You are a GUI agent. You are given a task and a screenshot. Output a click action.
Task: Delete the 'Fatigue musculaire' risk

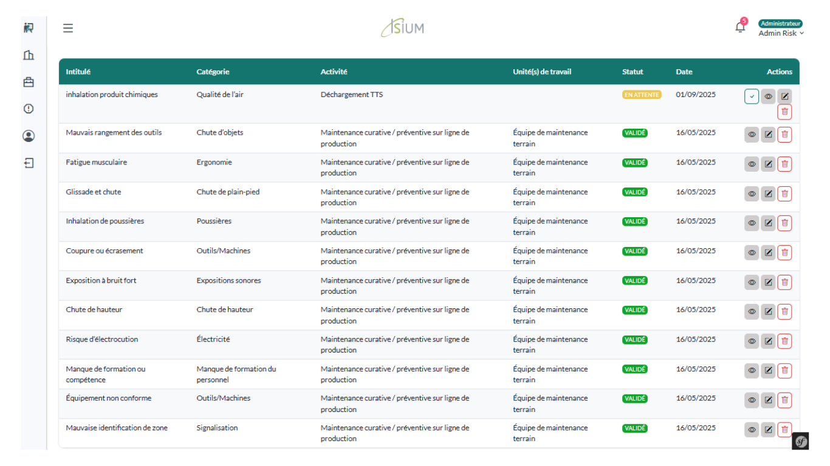784,164
